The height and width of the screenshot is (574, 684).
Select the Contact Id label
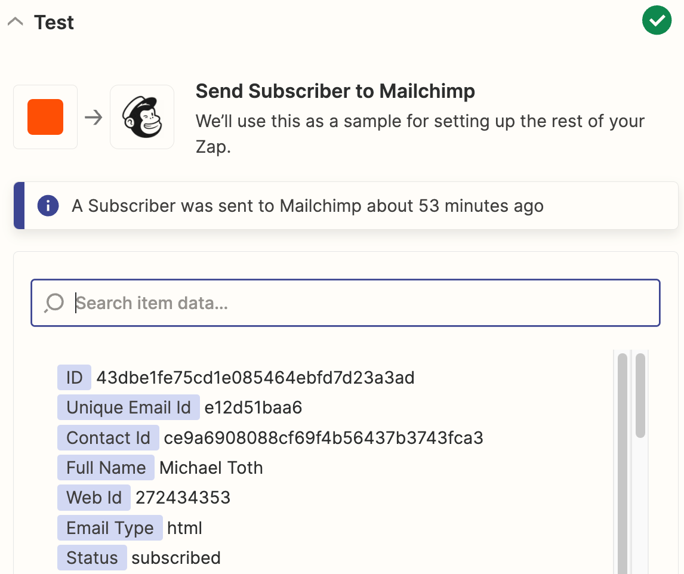pyautogui.click(x=108, y=438)
